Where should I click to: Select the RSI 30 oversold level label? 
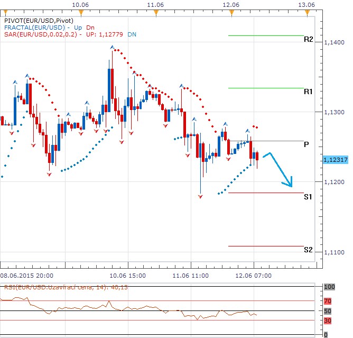(x=328, y=320)
